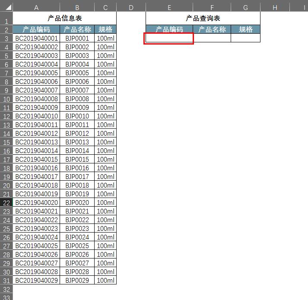The image size is (308, 300).
Task: Select row 31 header
Action: point(6,281)
